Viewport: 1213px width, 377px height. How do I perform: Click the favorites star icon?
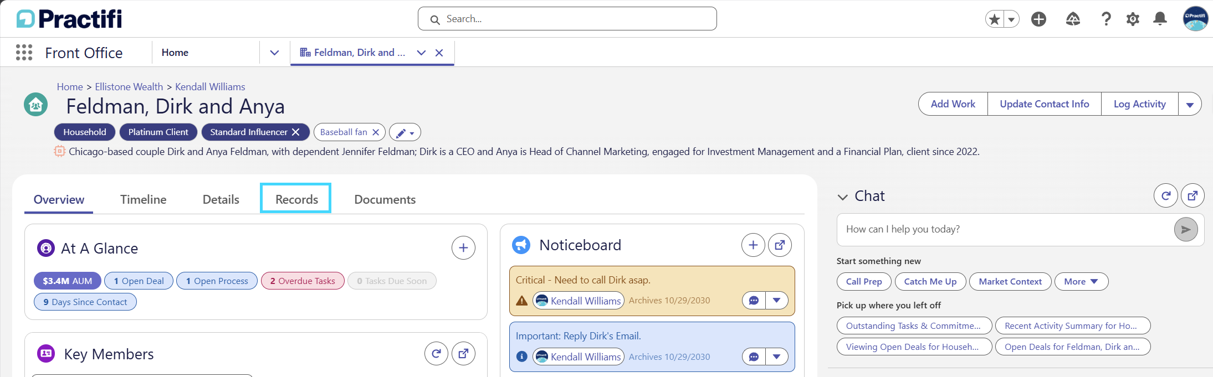(x=995, y=19)
